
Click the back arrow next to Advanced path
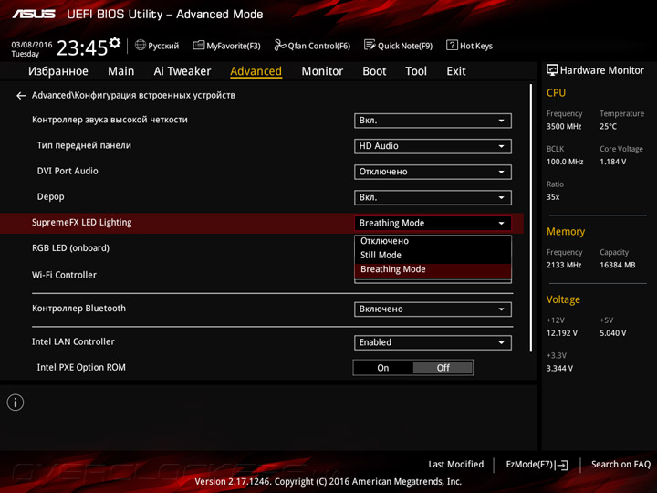[21, 96]
